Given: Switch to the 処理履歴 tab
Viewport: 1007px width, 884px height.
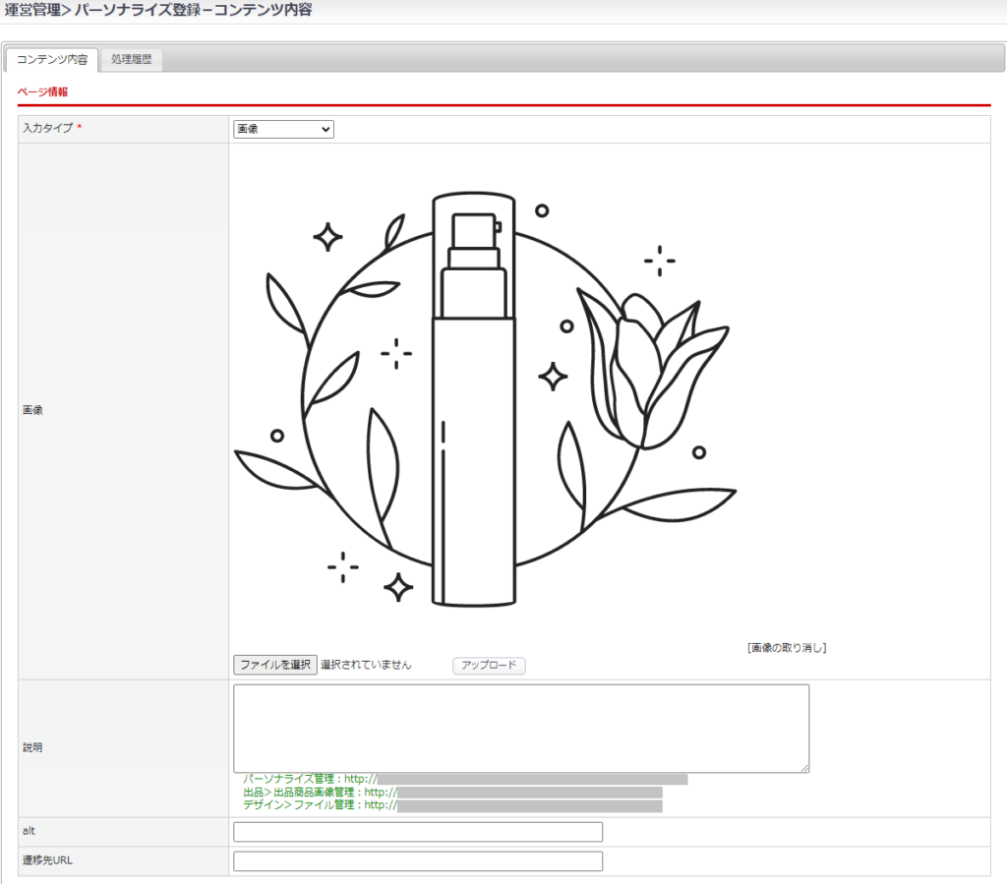Looking at the screenshot, I should coord(132,60).
